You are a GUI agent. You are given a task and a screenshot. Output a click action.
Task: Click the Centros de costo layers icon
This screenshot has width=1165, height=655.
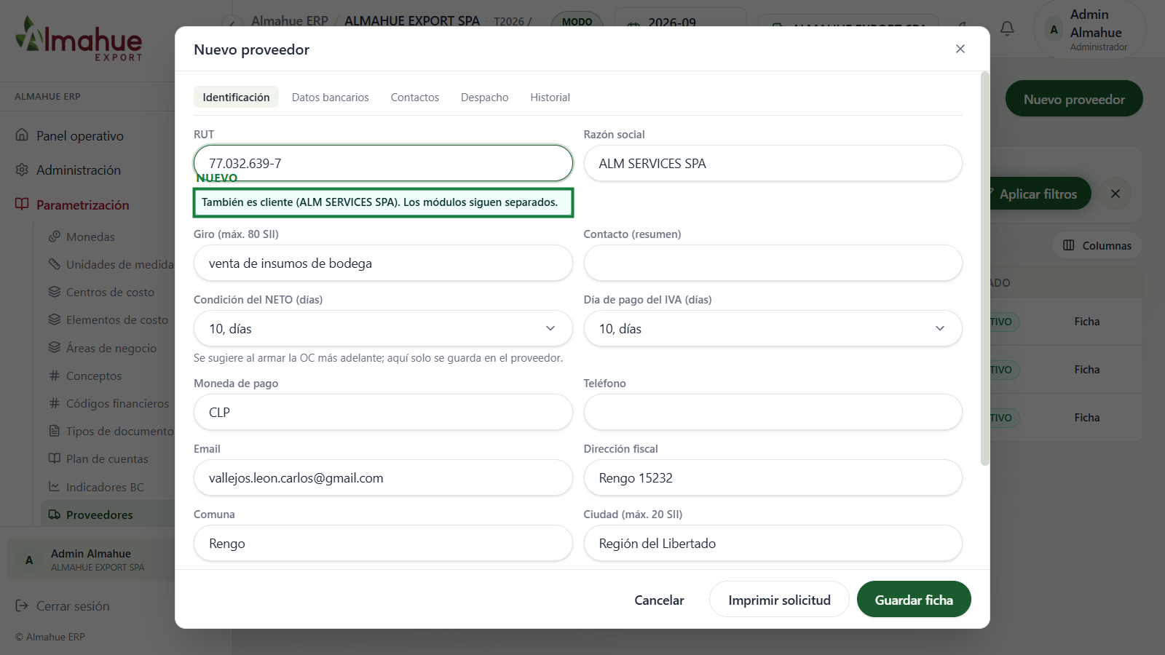point(54,292)
